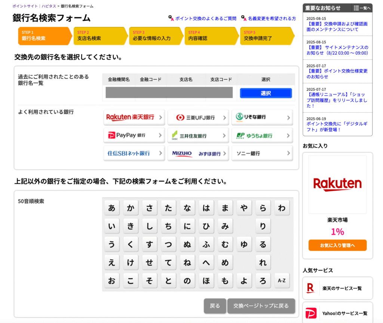Select the か kana key

pos(131,208)
